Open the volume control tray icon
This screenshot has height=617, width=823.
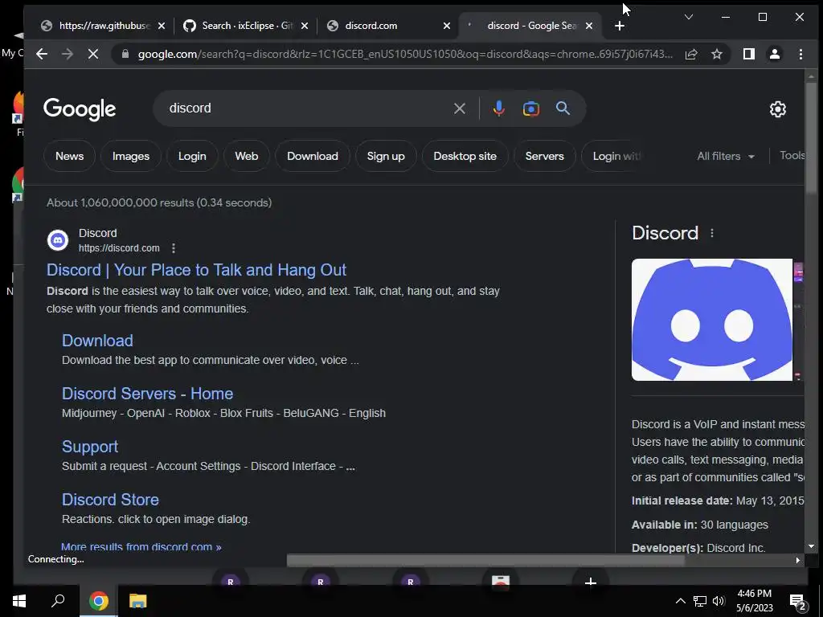click(x=719, y=601)
